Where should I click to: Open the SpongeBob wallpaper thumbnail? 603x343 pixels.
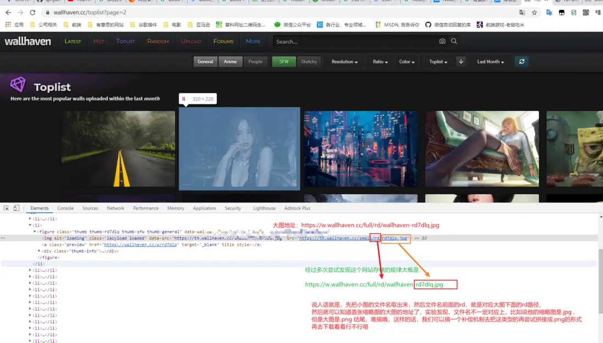[574, 149]
